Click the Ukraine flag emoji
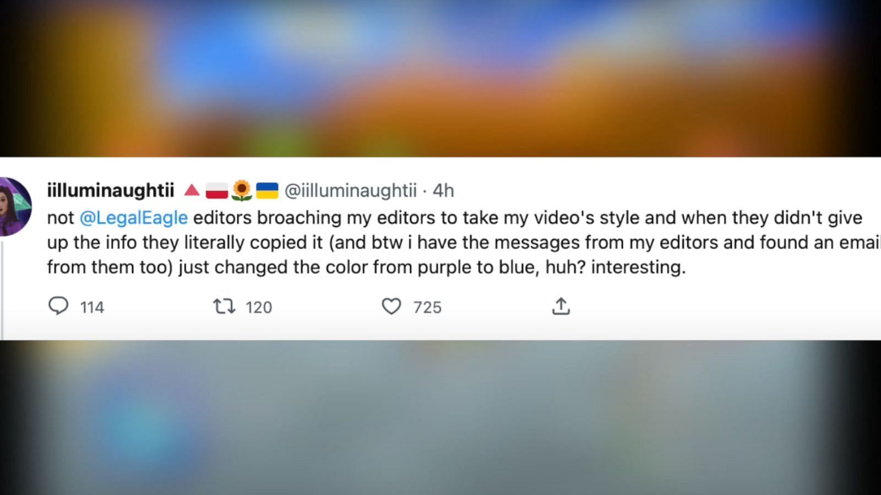 coord(267,190)
